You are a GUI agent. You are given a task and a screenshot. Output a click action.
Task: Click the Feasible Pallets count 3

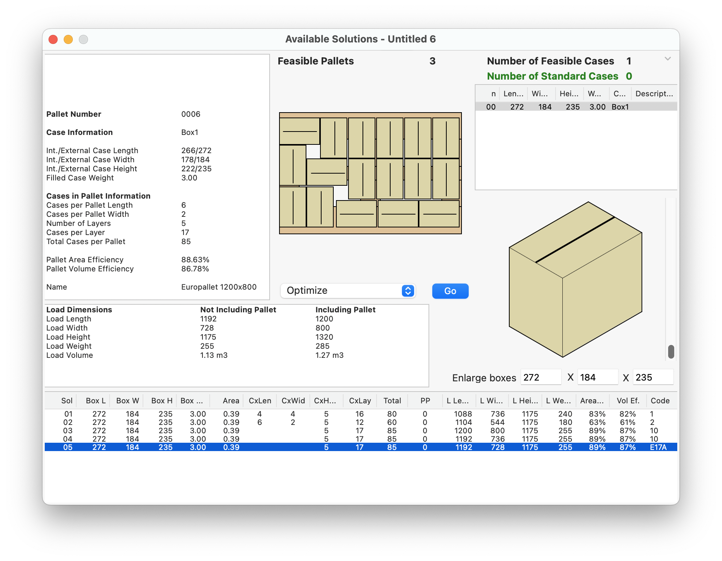click(x=432, y=61)
